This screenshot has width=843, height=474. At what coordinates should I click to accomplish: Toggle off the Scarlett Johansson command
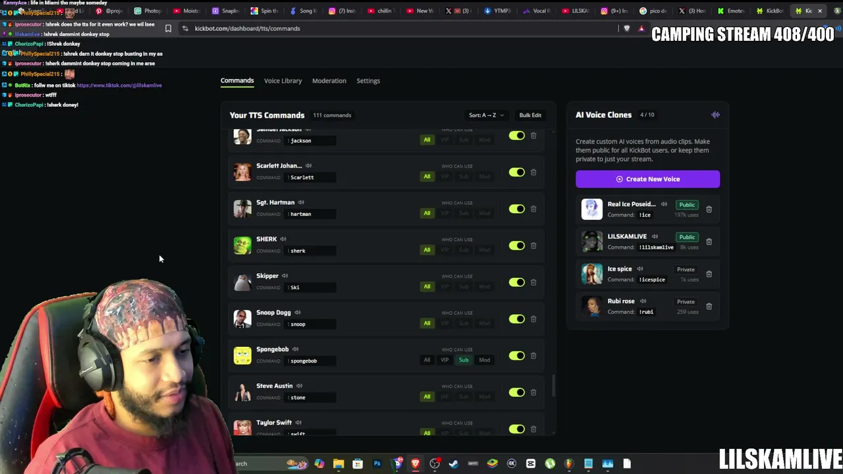pyautogui.click(x=516, y=172)
